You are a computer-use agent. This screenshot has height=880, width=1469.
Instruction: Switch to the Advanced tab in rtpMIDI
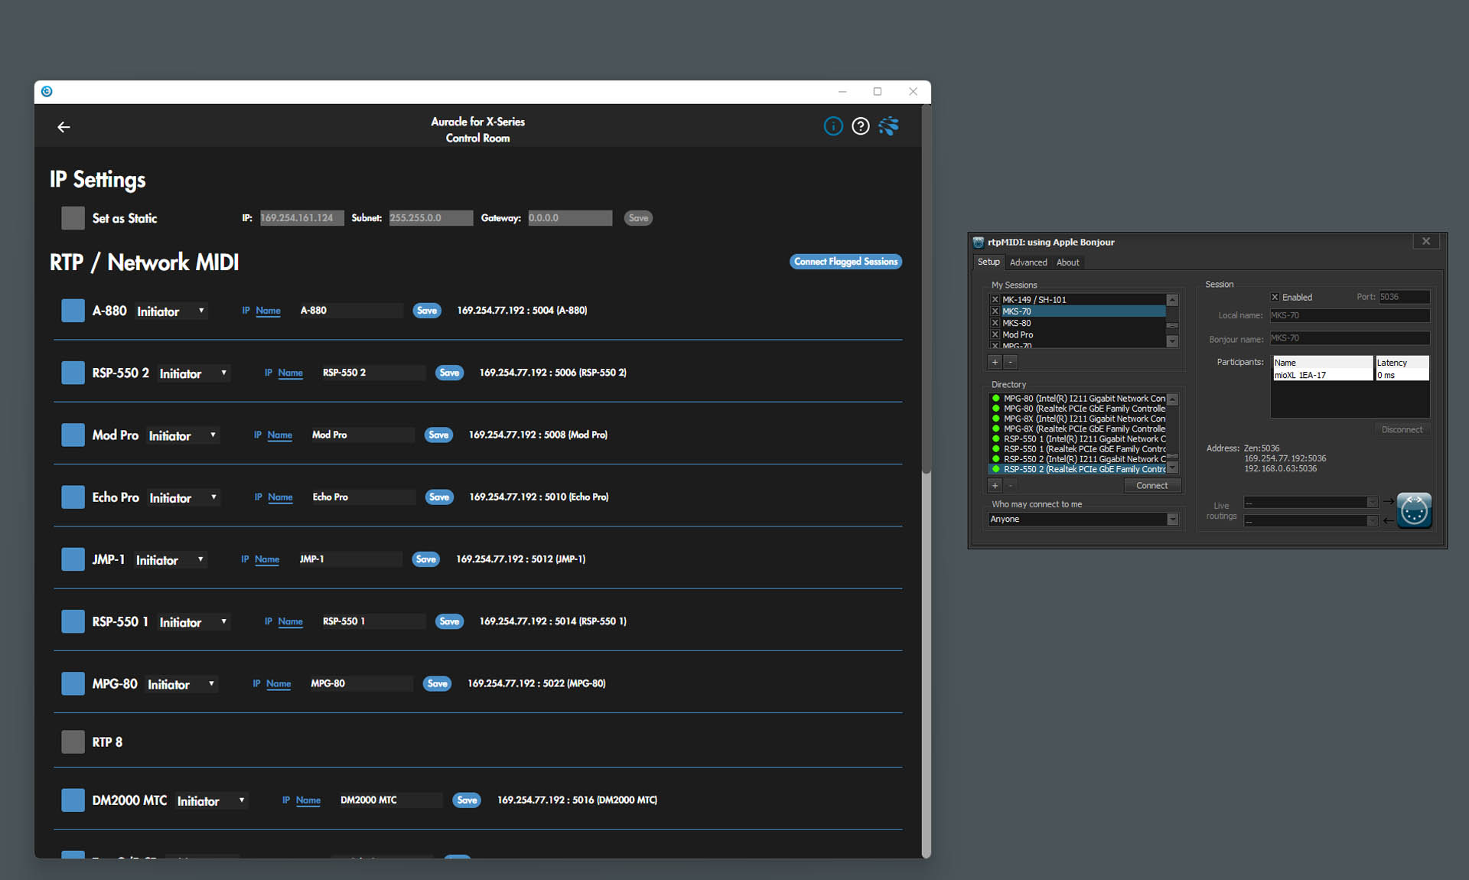pyautogui.click(x=1028, y=262)
